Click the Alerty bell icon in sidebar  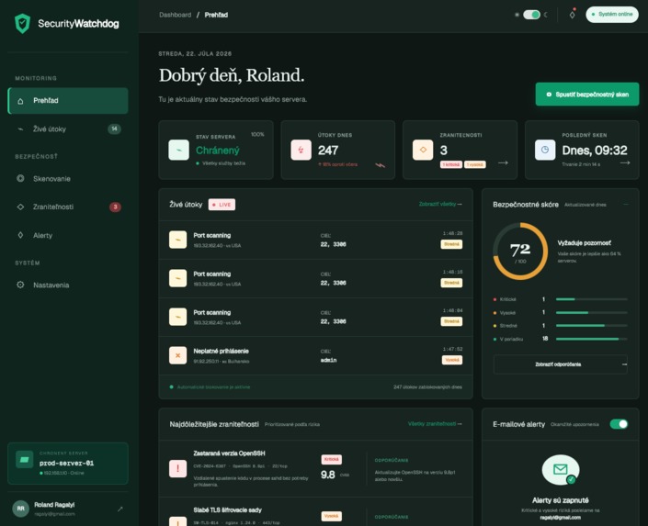[x=20, y=235]
